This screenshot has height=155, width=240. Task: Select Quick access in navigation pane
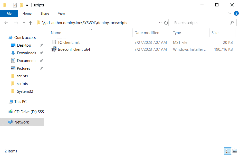click(x=25, y=38)
